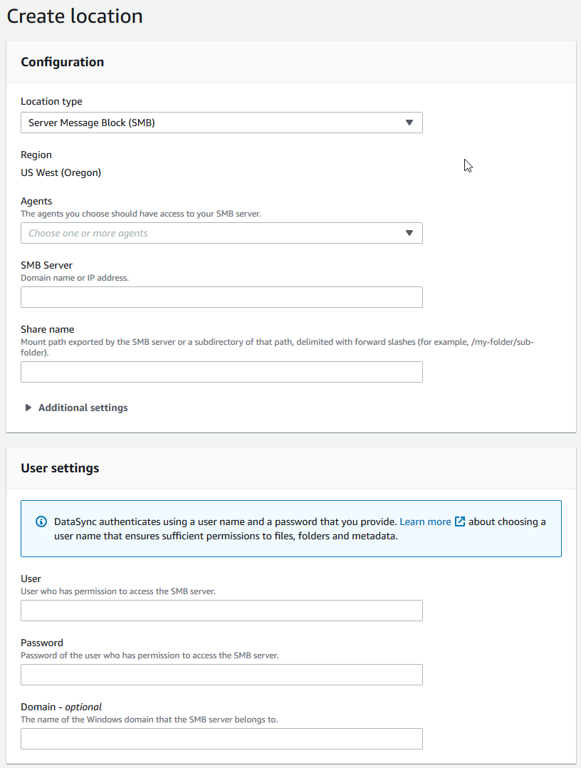Select the "Server Message Block (SMB)" value

[93, 123]
